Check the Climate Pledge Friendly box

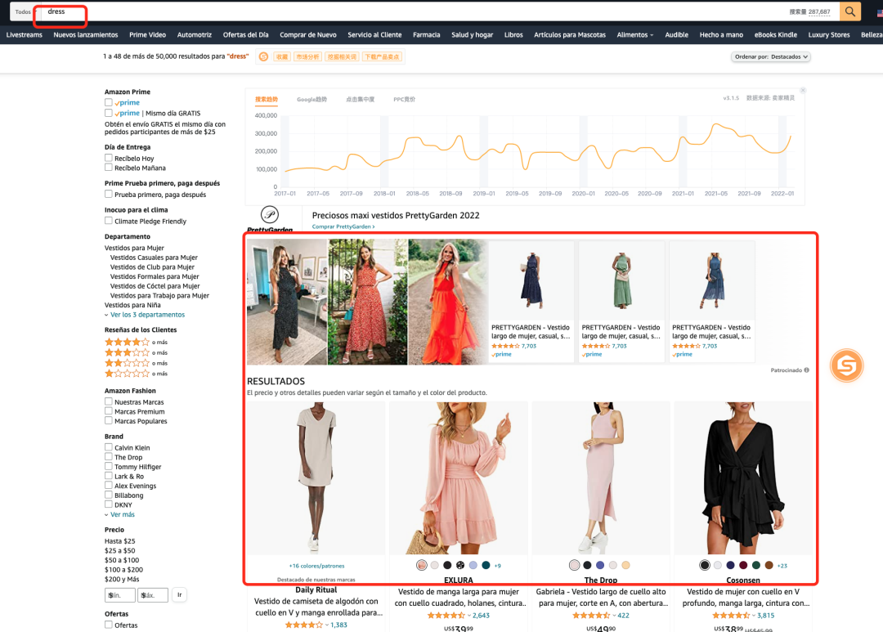[109, 221]
